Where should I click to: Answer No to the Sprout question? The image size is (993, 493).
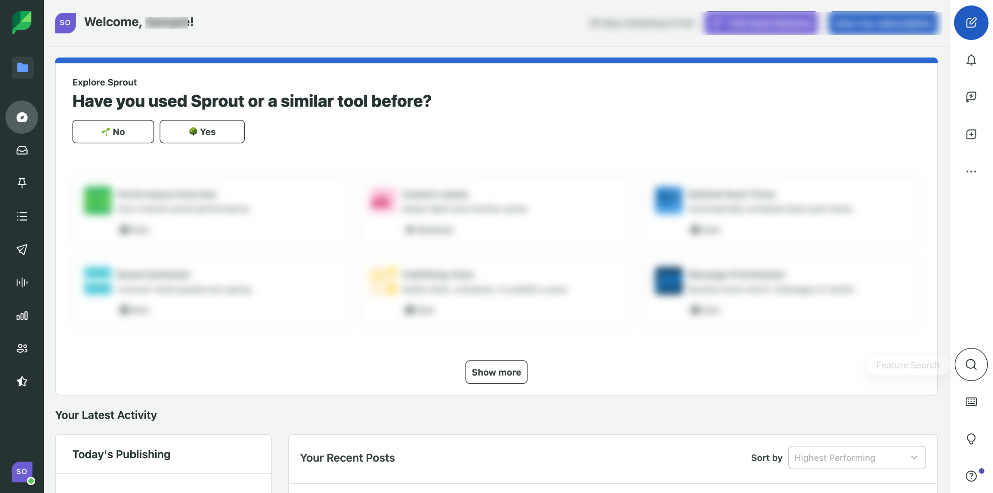(x=113, y=132)
